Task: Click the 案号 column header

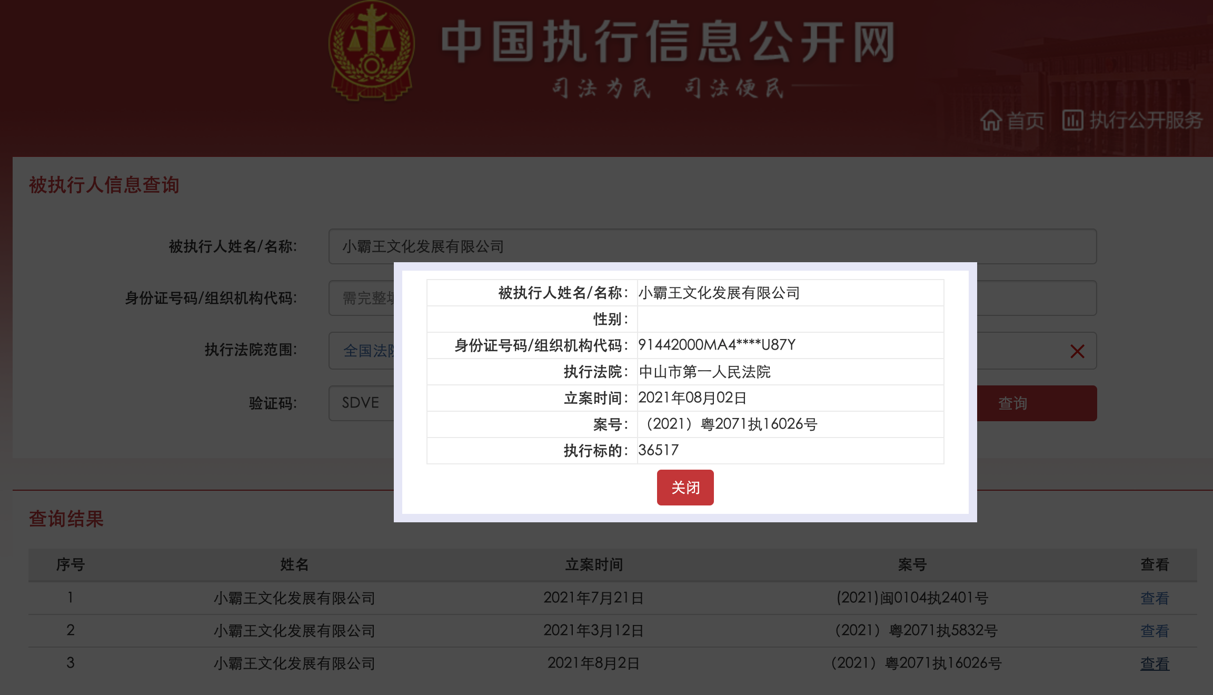Action: [x=912, y=565]
